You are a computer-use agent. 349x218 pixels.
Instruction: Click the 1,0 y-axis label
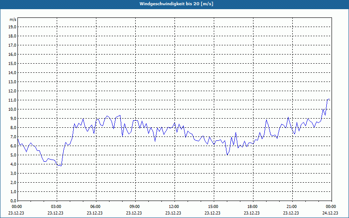[13, 192]
